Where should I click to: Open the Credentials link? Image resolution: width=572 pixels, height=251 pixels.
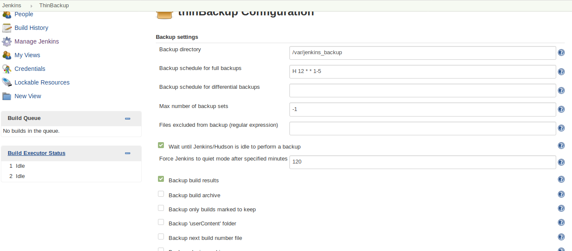[x=30, y=69]
